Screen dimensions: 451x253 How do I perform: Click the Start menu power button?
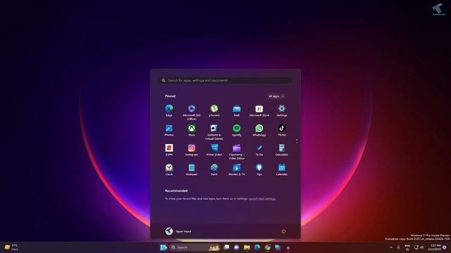click(283, 231)
